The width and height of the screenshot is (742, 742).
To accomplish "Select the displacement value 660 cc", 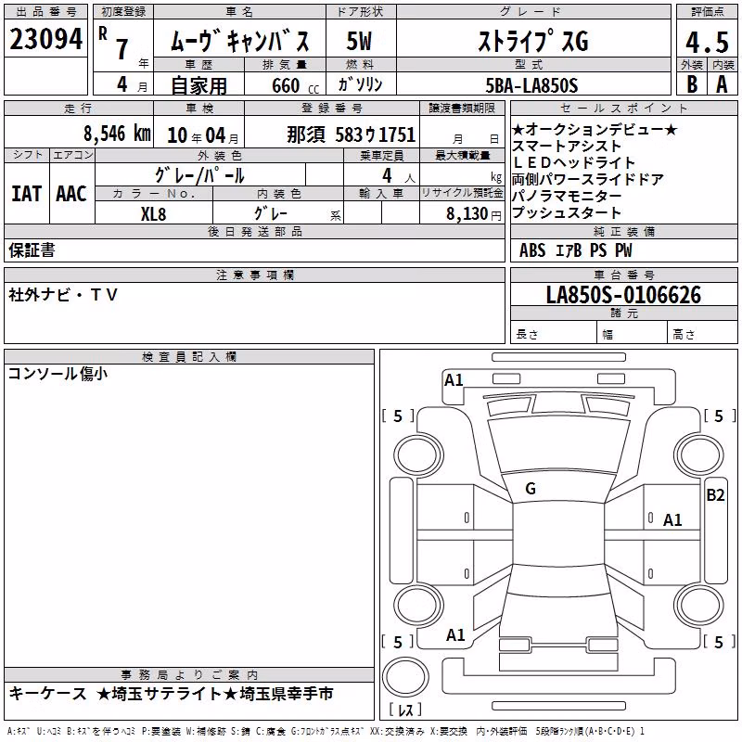I will (295, 85).
